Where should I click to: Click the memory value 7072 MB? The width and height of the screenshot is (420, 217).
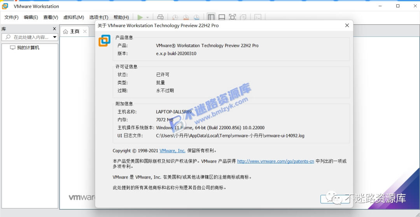164,120
